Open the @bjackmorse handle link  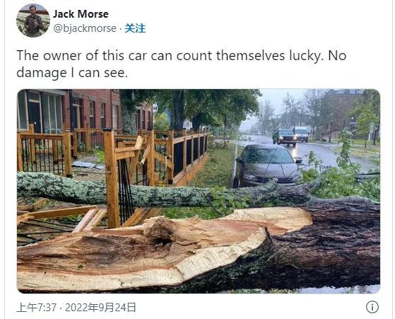[x=85, y=28]
